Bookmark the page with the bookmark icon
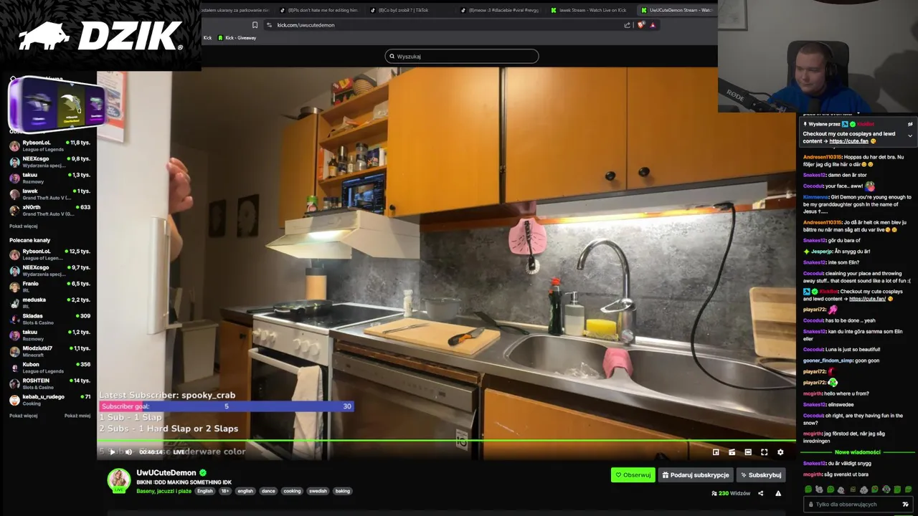The image size is (918, 516). point(255,25)
